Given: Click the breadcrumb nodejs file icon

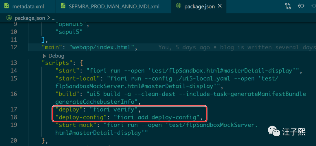Looking at the screenshot, I should pos(9,18).
